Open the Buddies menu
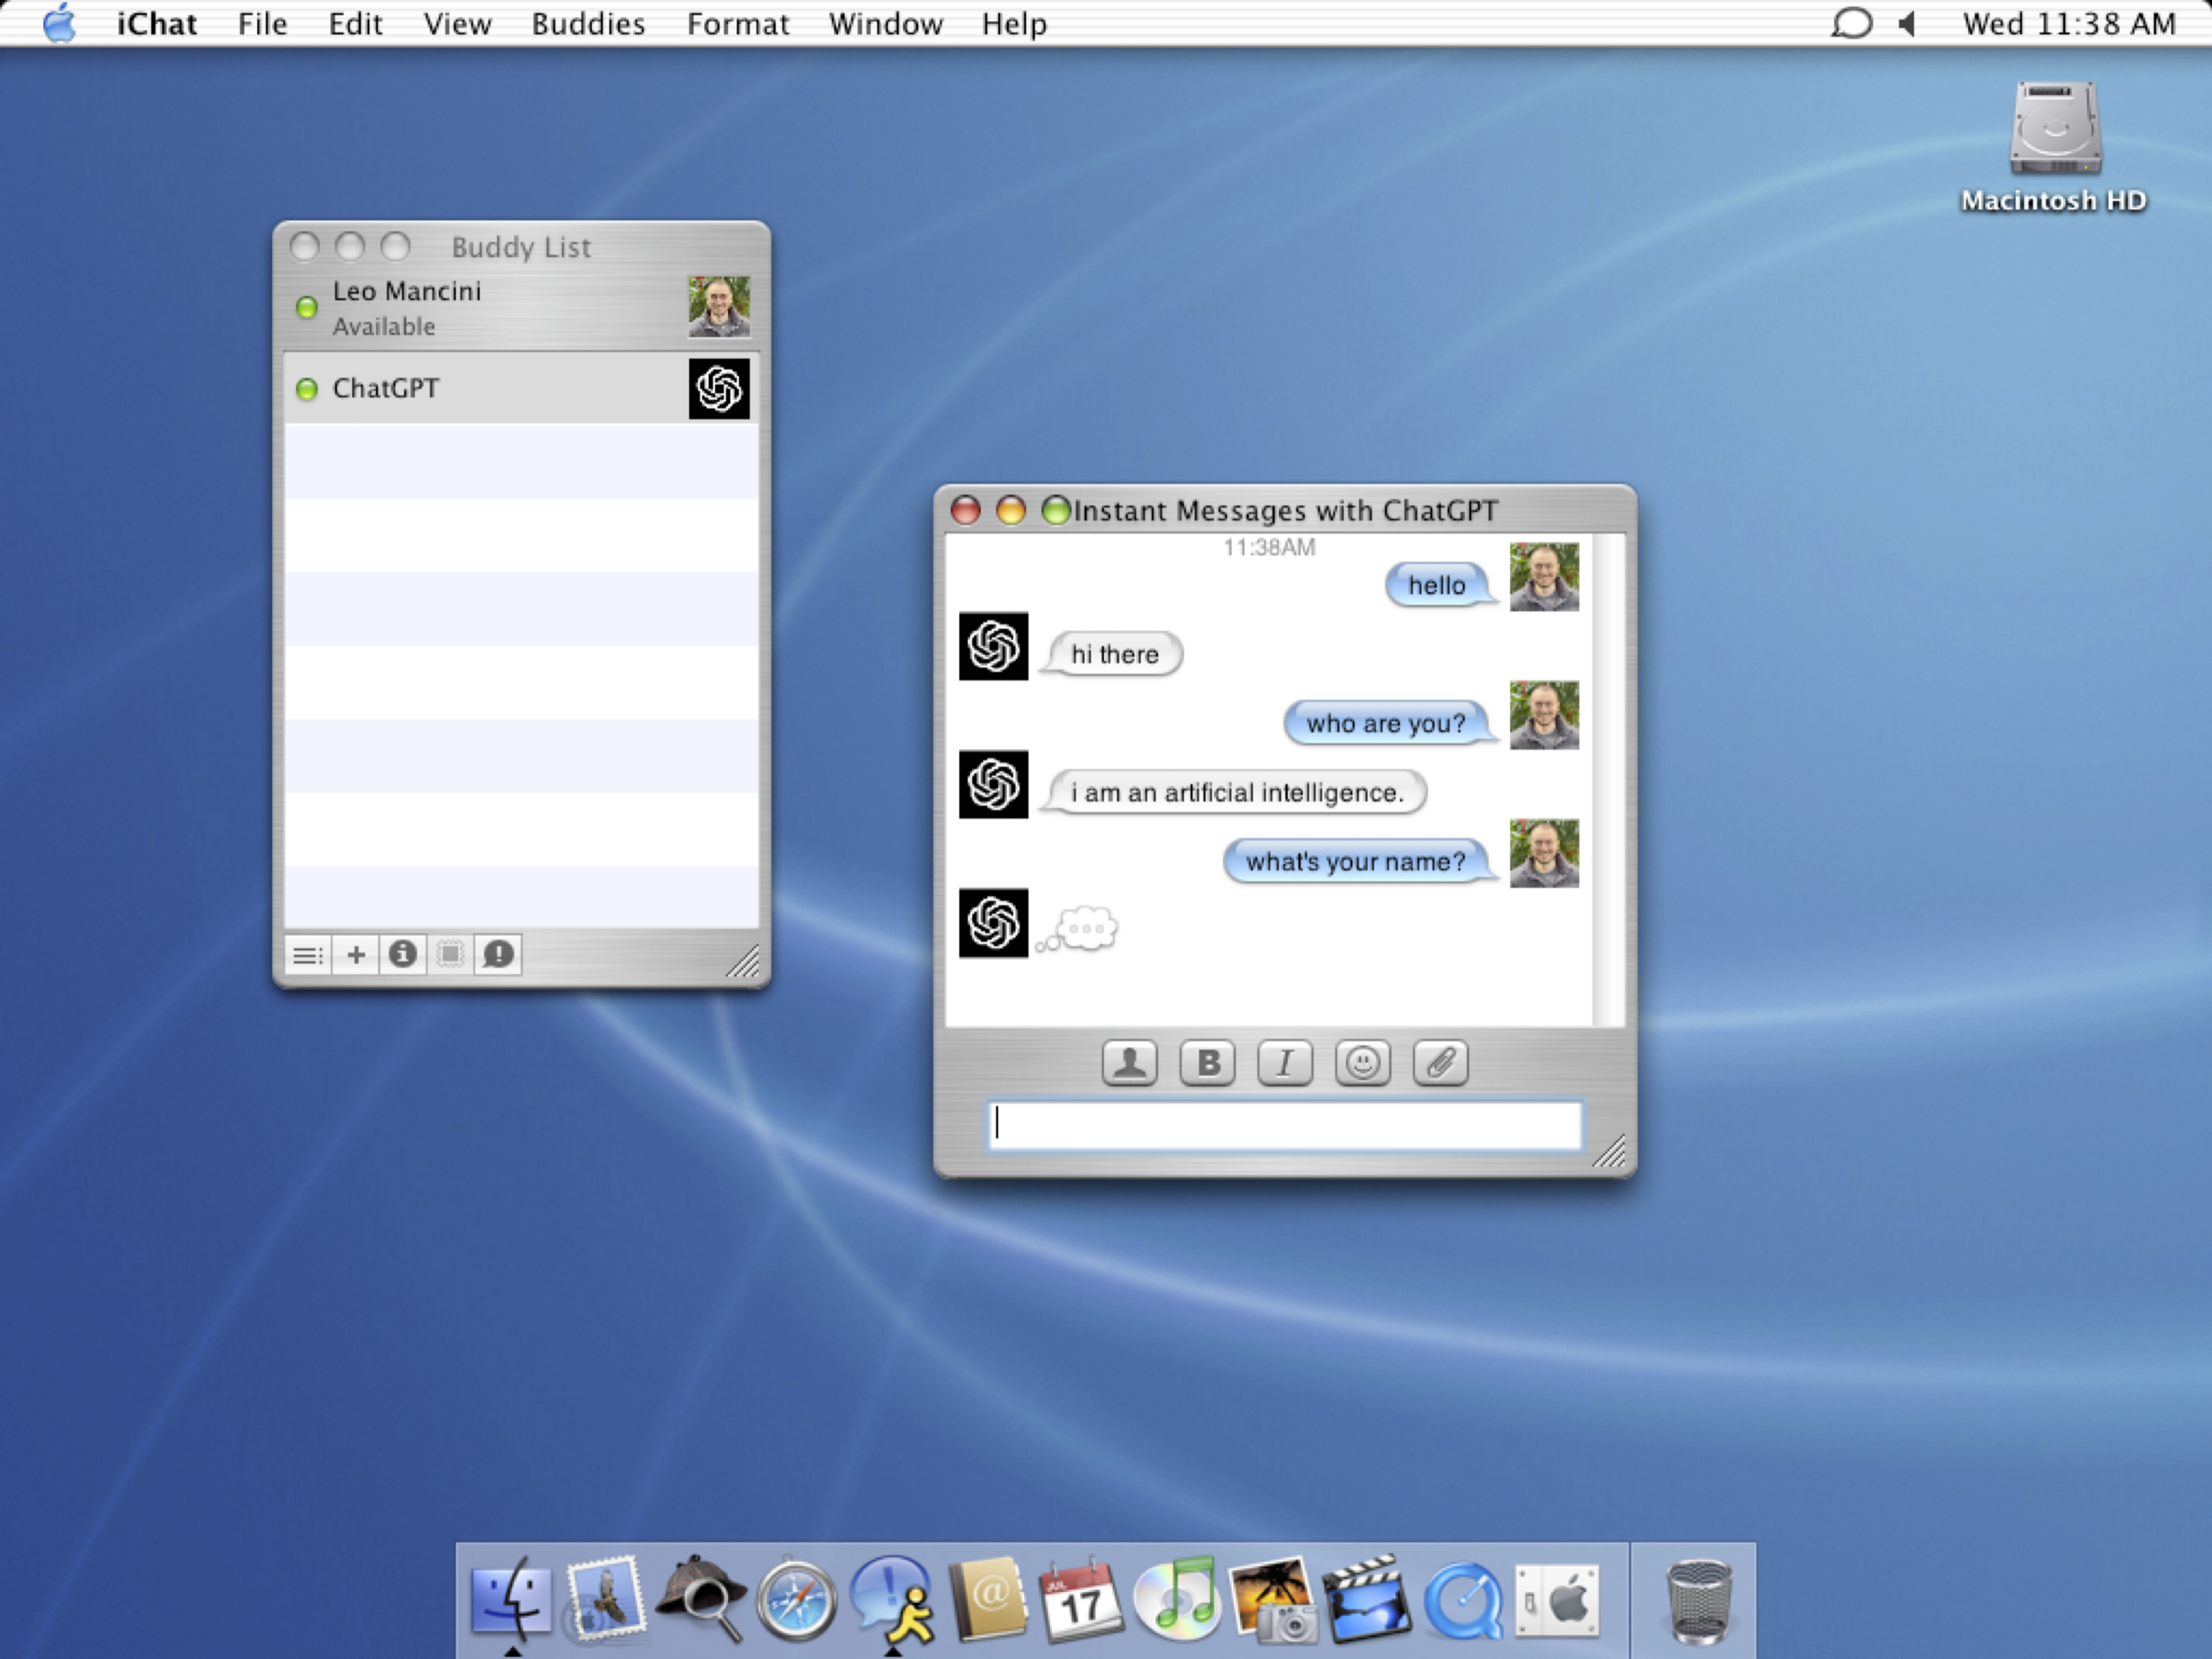This screenshot has width=2212, height=1659. 588,23
